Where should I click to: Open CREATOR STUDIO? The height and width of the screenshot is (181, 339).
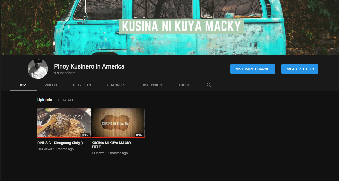[299, 69]
